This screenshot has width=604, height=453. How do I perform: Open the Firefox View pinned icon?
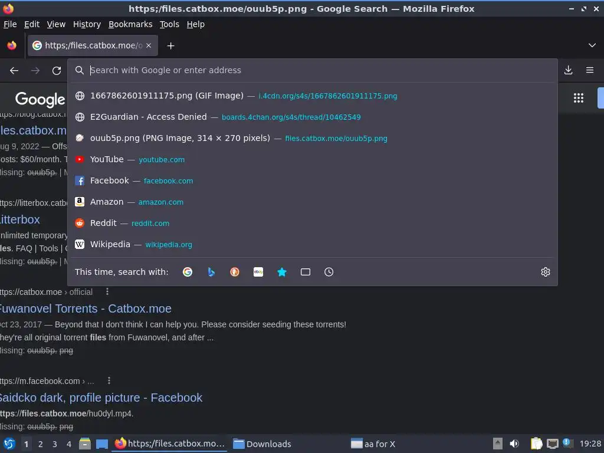tap(12, 45)
